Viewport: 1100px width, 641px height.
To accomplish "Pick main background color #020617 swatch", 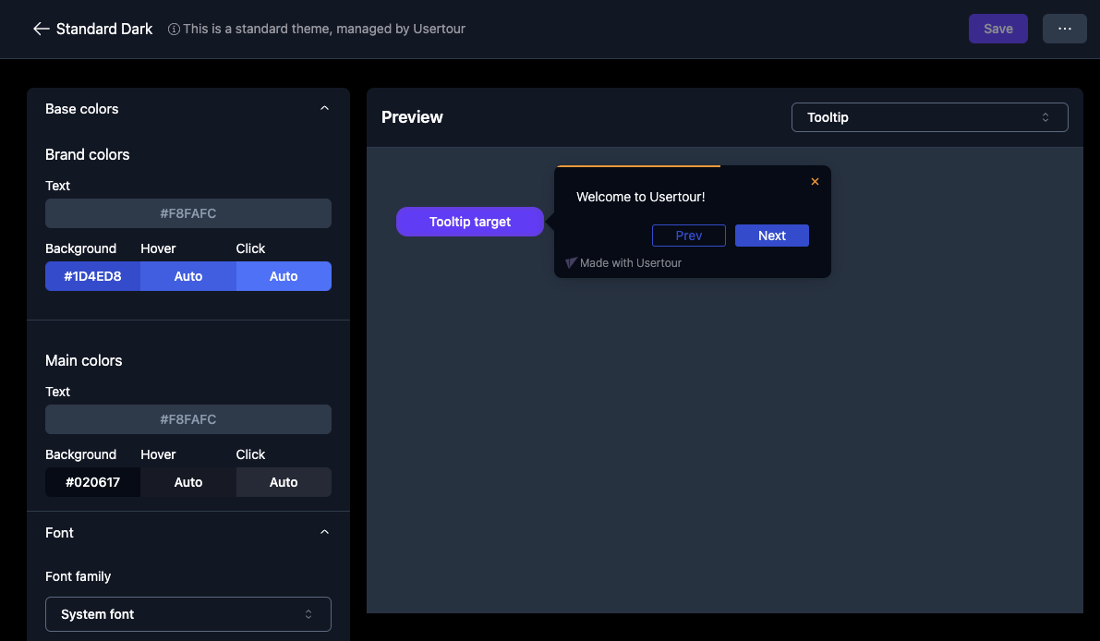I will point(92,482).
